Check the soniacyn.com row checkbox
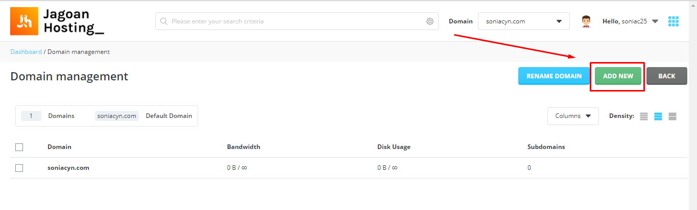This screenshot has width=697, height=210. tap(19, 168)
